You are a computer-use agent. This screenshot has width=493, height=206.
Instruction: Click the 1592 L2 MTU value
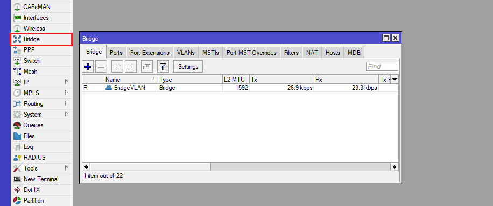click(x=242, y=88)
